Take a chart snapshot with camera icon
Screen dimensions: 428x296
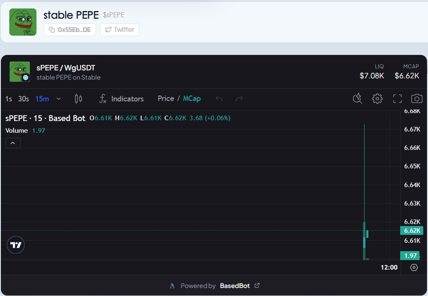pyautogui.click(x=417, y=98)
